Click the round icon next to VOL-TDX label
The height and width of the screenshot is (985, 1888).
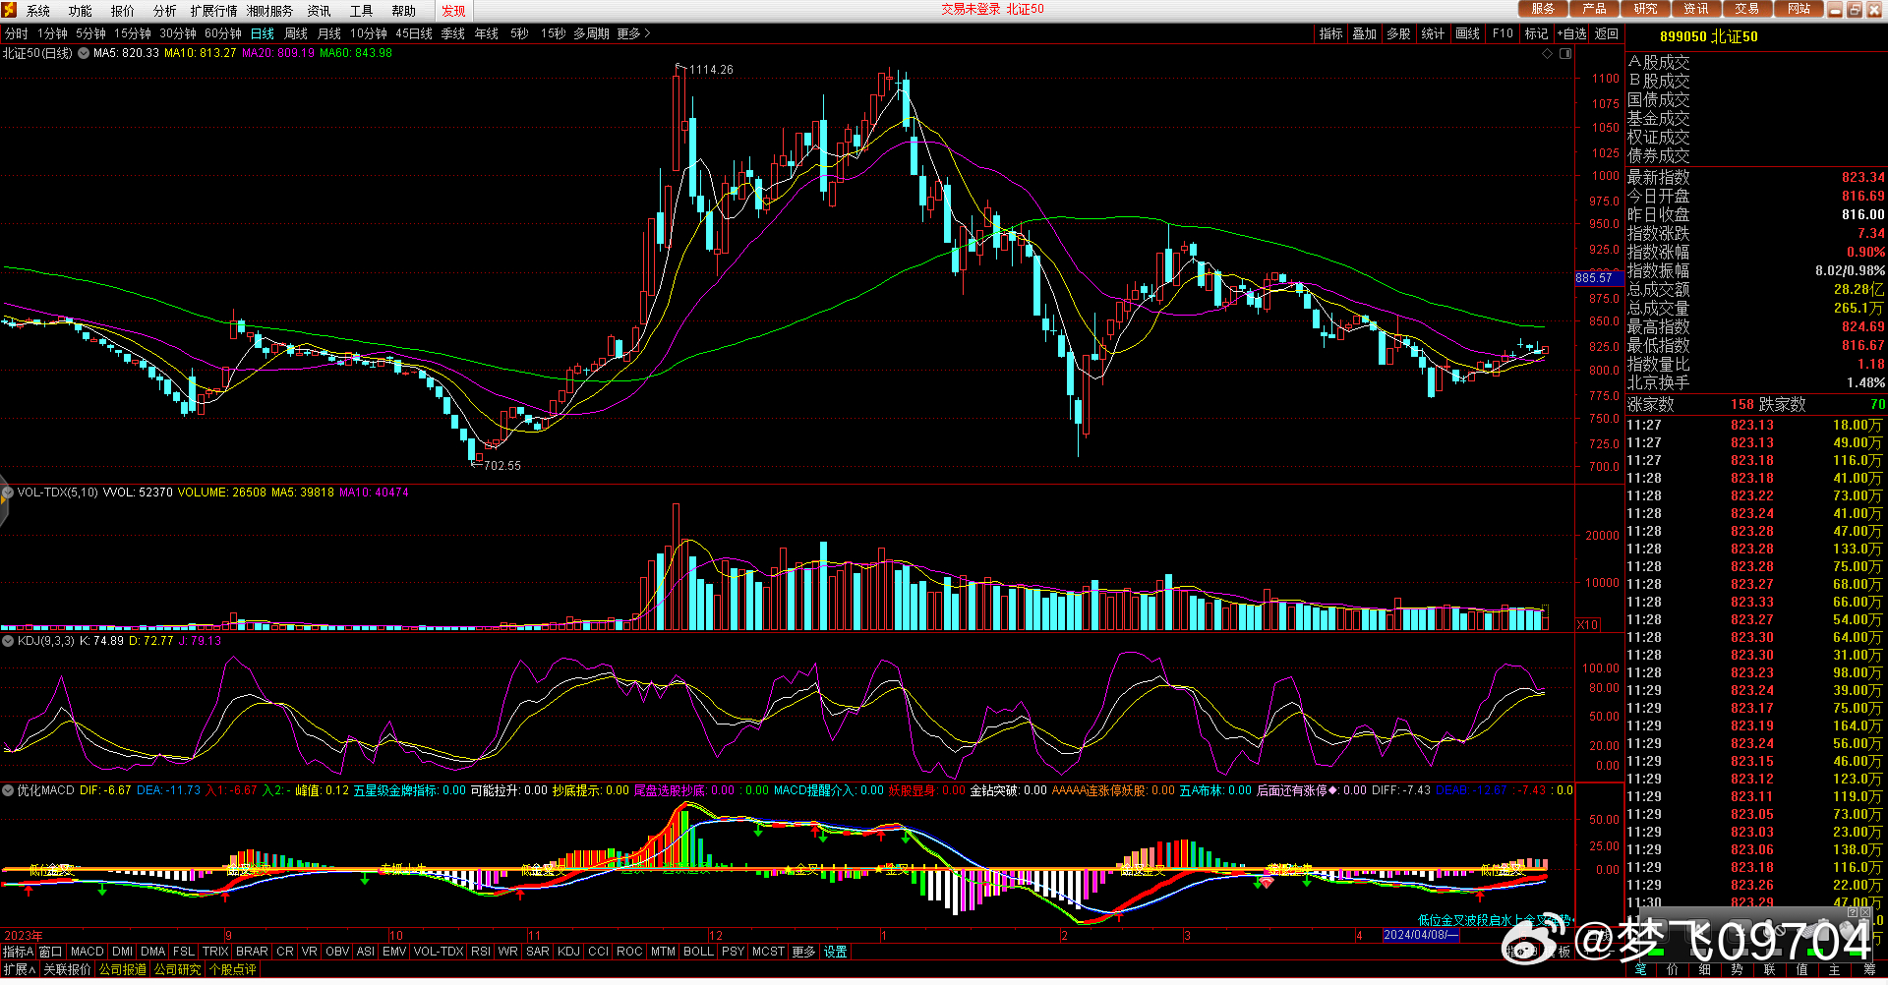tap(8, 492)
